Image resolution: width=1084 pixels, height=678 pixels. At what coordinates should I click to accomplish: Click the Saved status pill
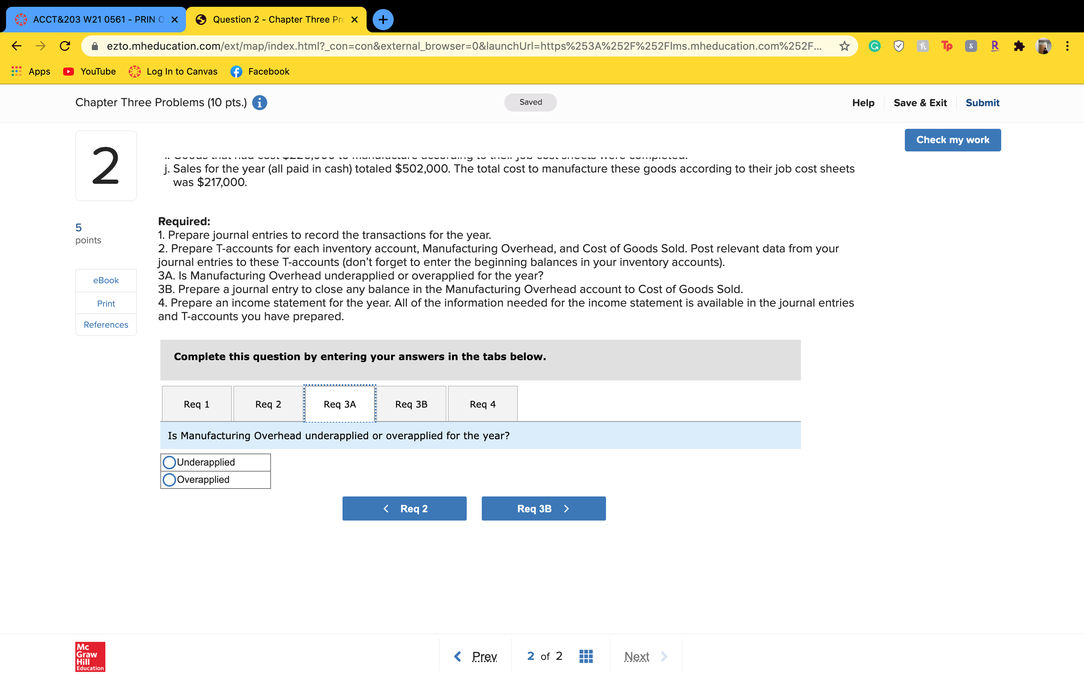(530, 102)
